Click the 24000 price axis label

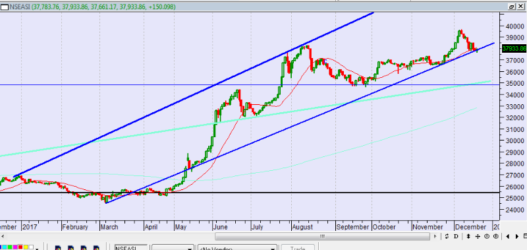point(516,210)
